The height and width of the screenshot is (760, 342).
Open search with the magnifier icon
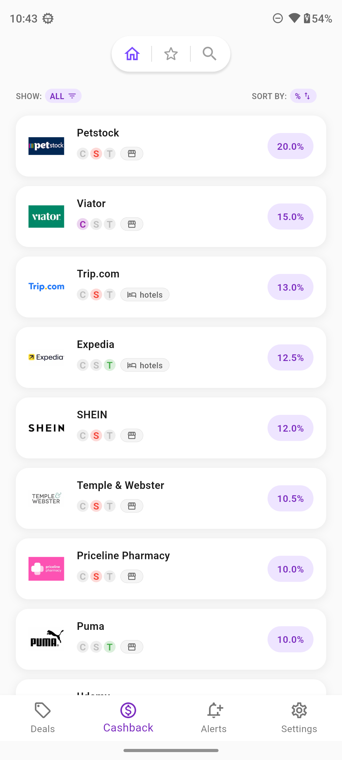(209, 54)
